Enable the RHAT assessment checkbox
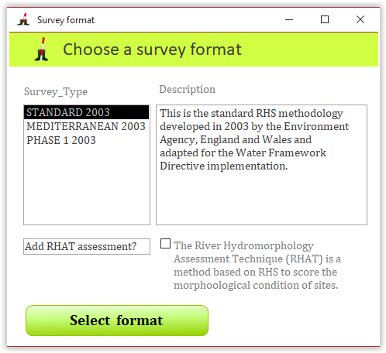The height and width of the screenshot is (353, 386). (165, 244)
